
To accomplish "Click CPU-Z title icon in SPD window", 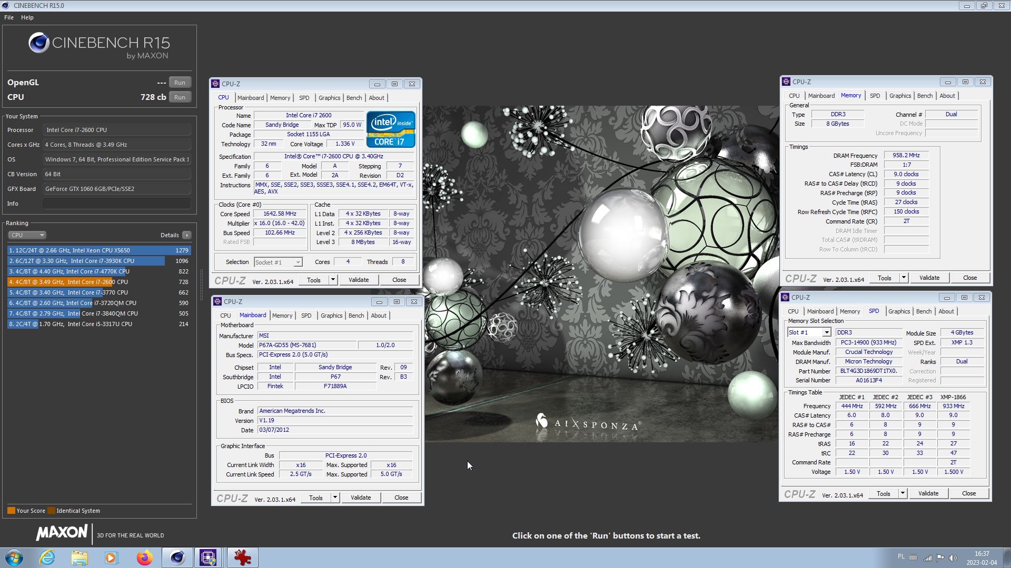I will tap(785, 297).
